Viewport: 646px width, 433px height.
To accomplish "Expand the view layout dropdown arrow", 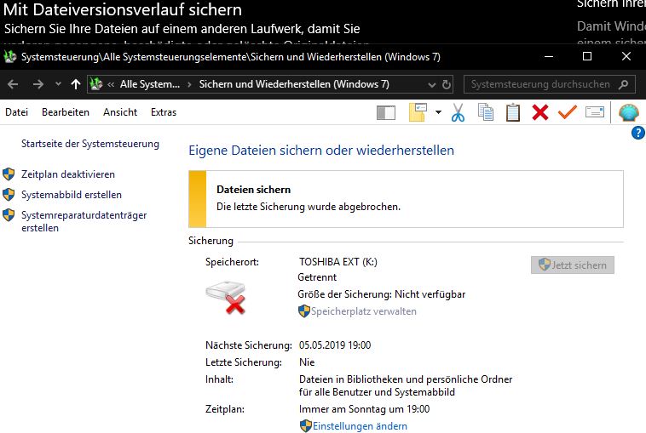I will click(438, 111).
